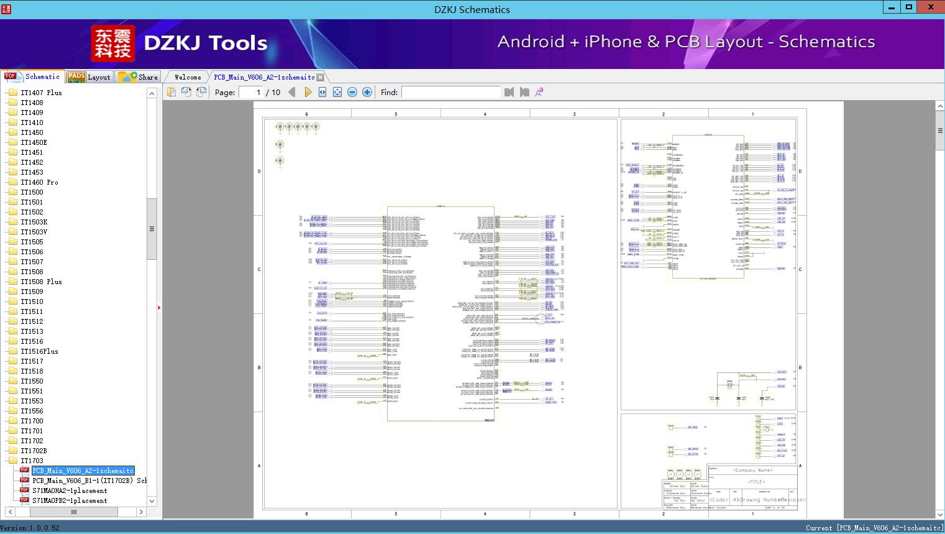Click the tree panel scroll-up arrow

[152, 93]
